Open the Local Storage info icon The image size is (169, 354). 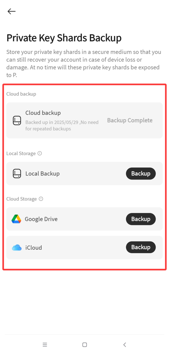[40, 154]
